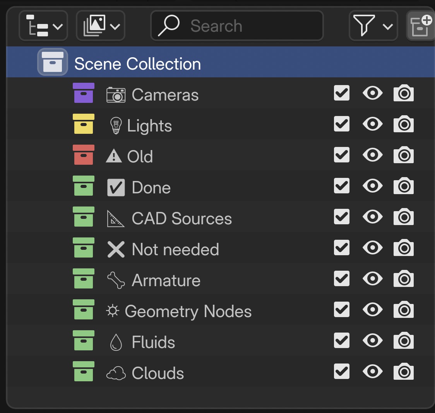Hide the Old collection in viewport

pos(373,155)
